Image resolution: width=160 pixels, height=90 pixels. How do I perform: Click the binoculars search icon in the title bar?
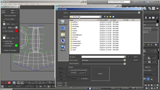coord(132,2)
